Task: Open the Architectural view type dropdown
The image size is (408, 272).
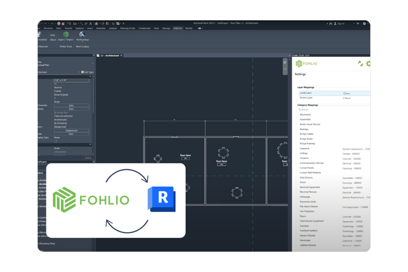Action: [79, 72]
